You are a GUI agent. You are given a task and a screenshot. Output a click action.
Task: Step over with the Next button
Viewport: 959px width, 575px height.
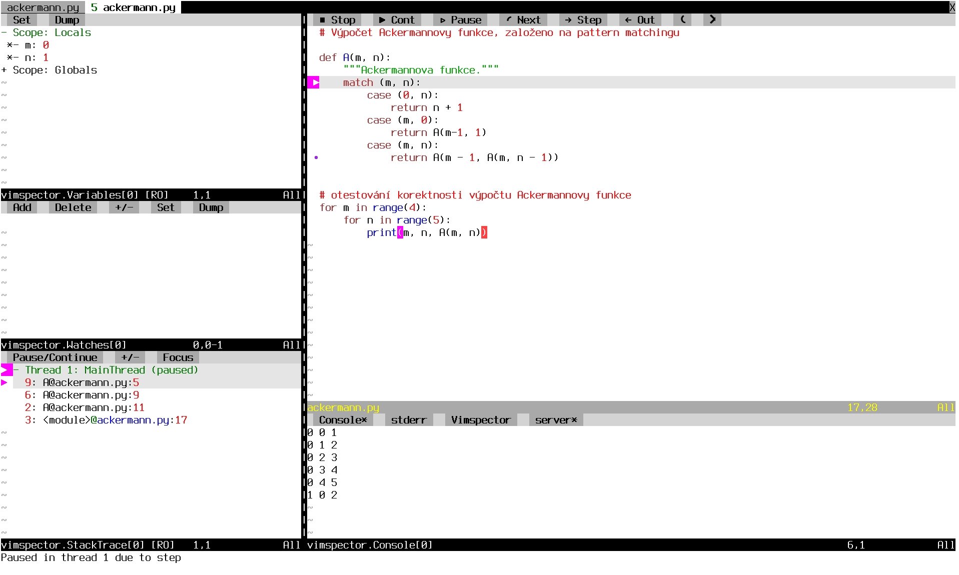click(523, 20)
